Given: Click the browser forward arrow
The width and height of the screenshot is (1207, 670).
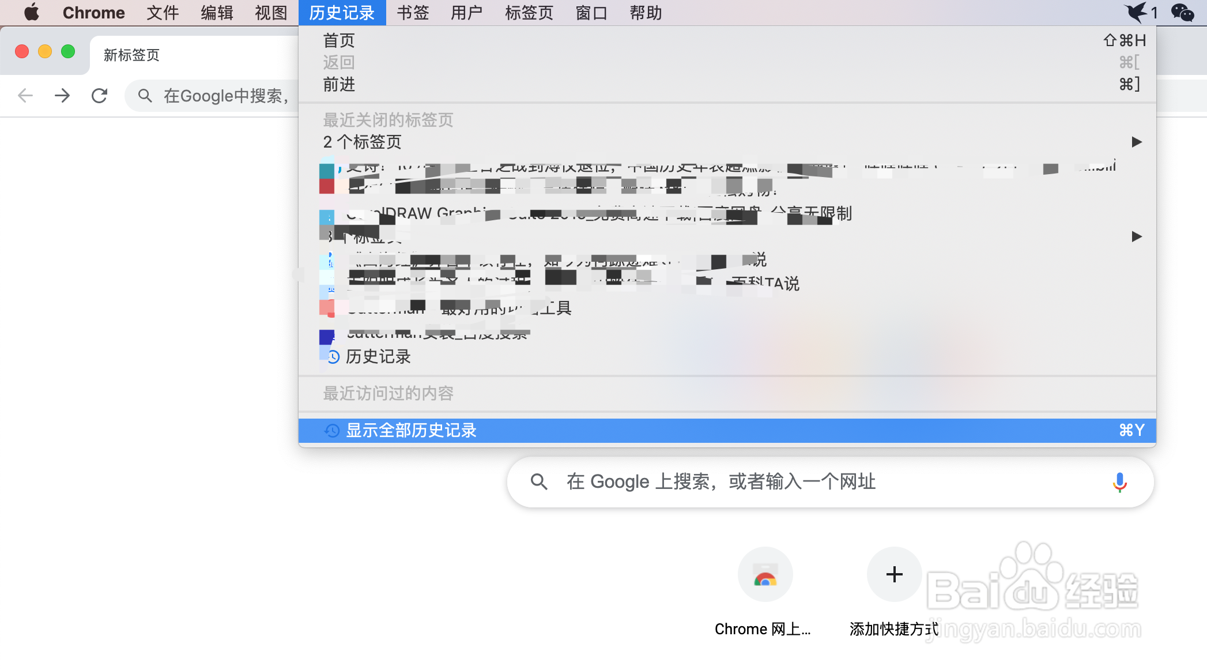Looking at the screenshot, I should point(62,96).
